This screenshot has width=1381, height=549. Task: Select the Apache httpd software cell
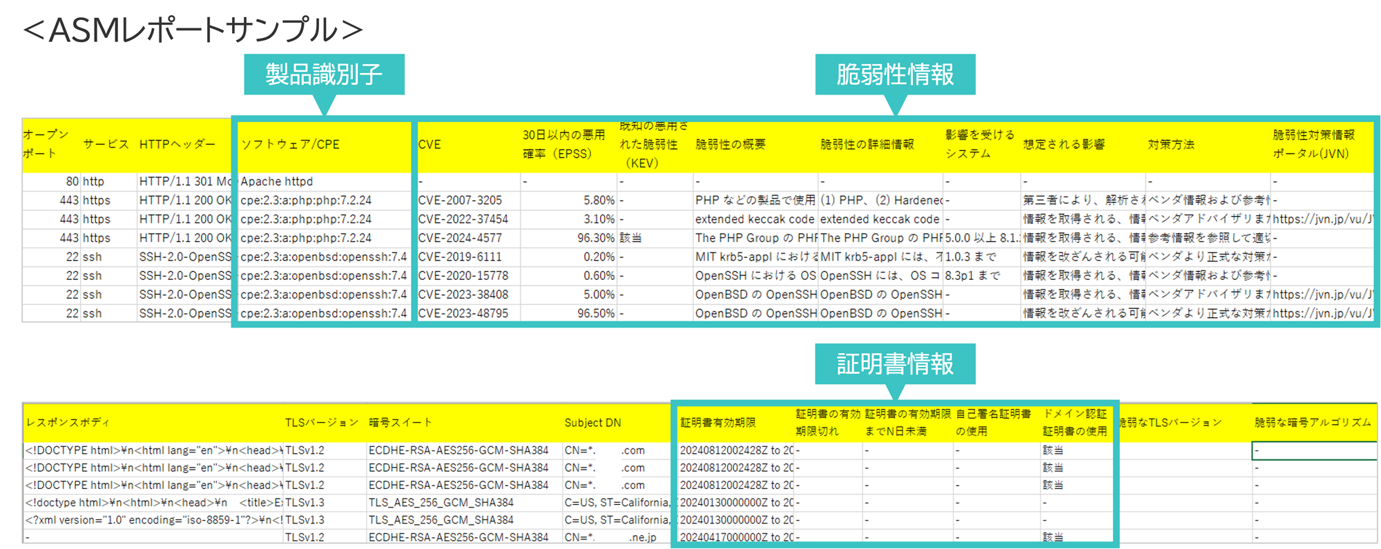click(x=277, y=181)
